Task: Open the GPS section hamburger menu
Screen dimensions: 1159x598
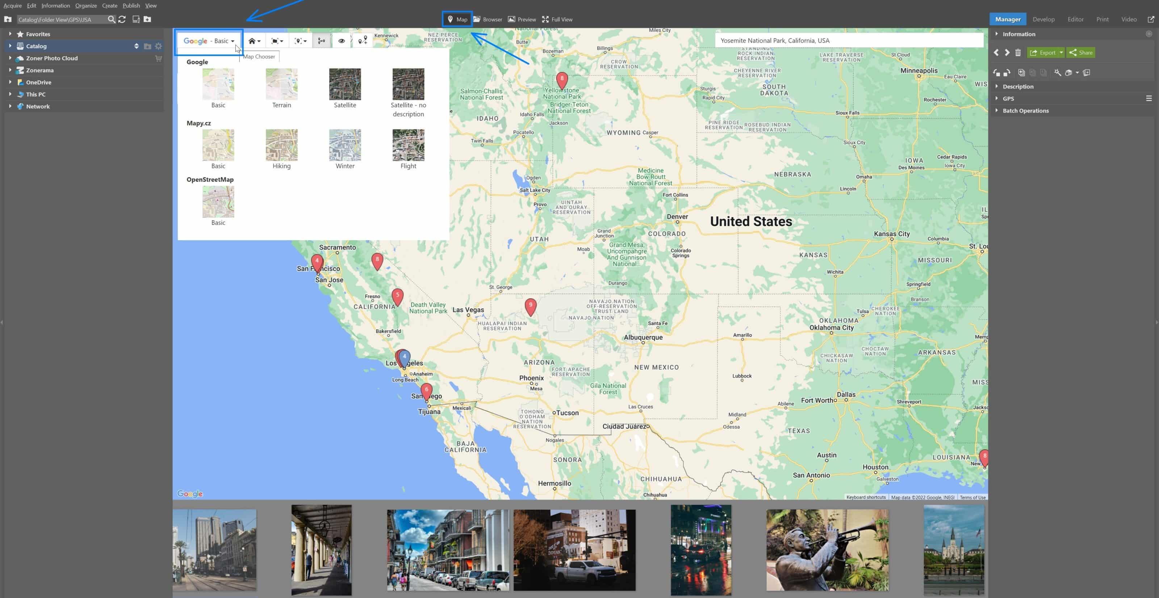Action: 1148,98
